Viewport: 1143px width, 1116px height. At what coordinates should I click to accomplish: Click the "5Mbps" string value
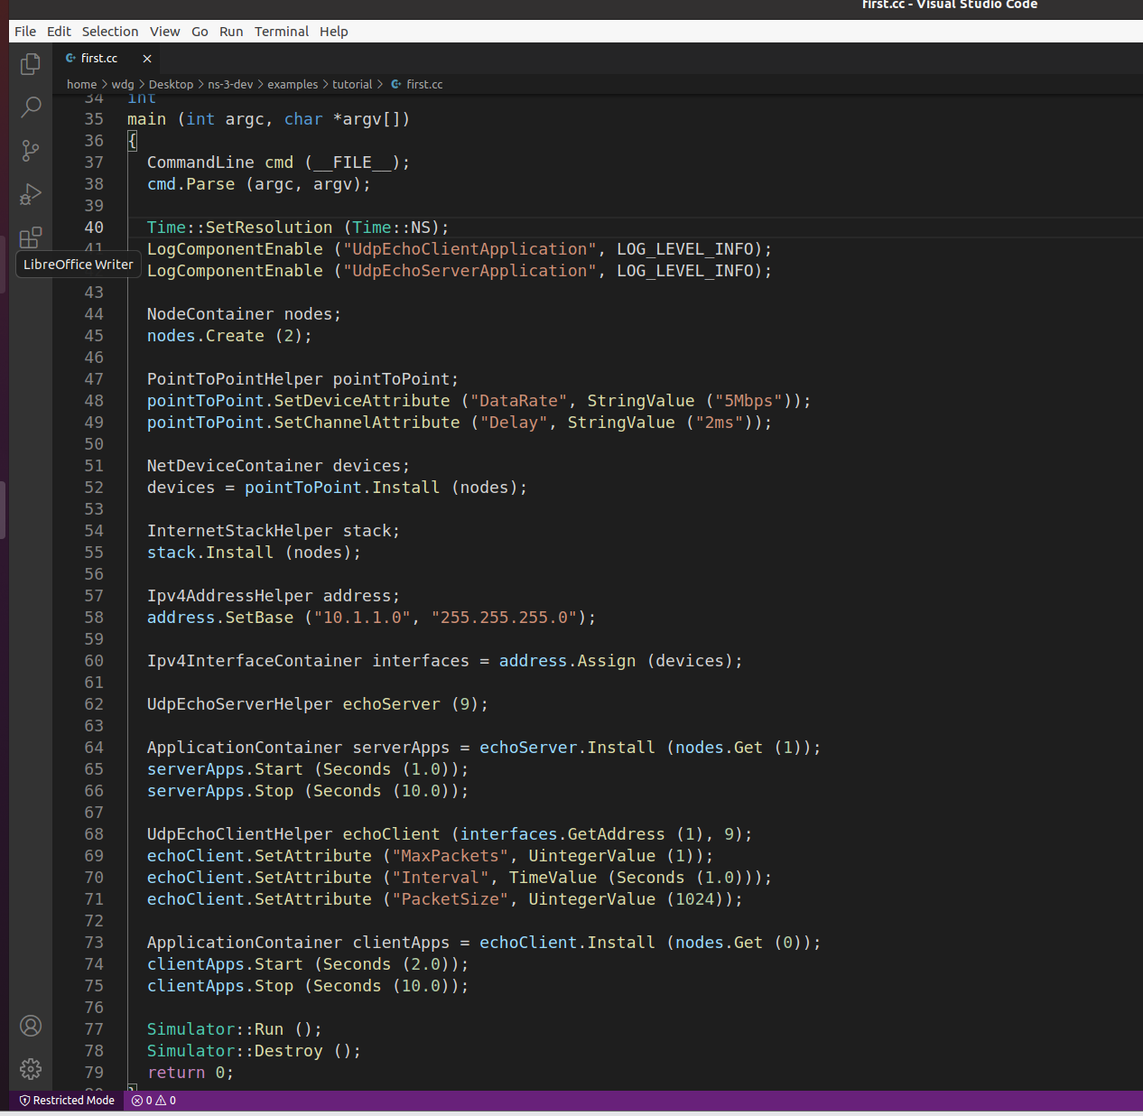point(748,401)
